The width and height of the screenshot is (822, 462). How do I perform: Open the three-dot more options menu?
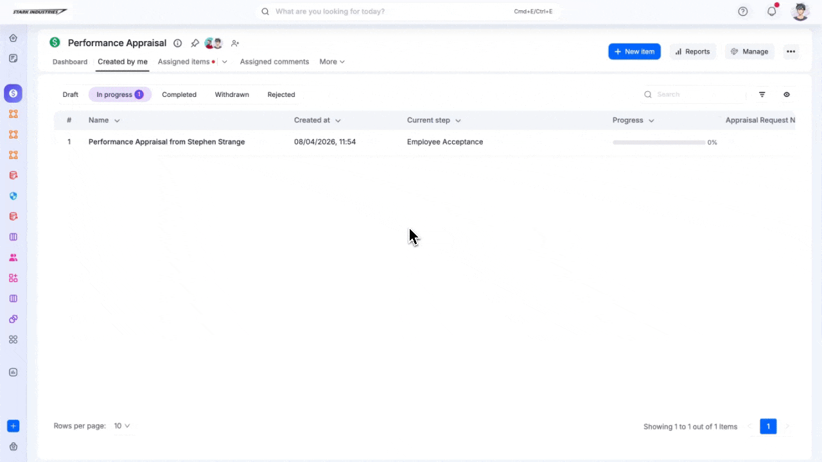pos(791,51)
